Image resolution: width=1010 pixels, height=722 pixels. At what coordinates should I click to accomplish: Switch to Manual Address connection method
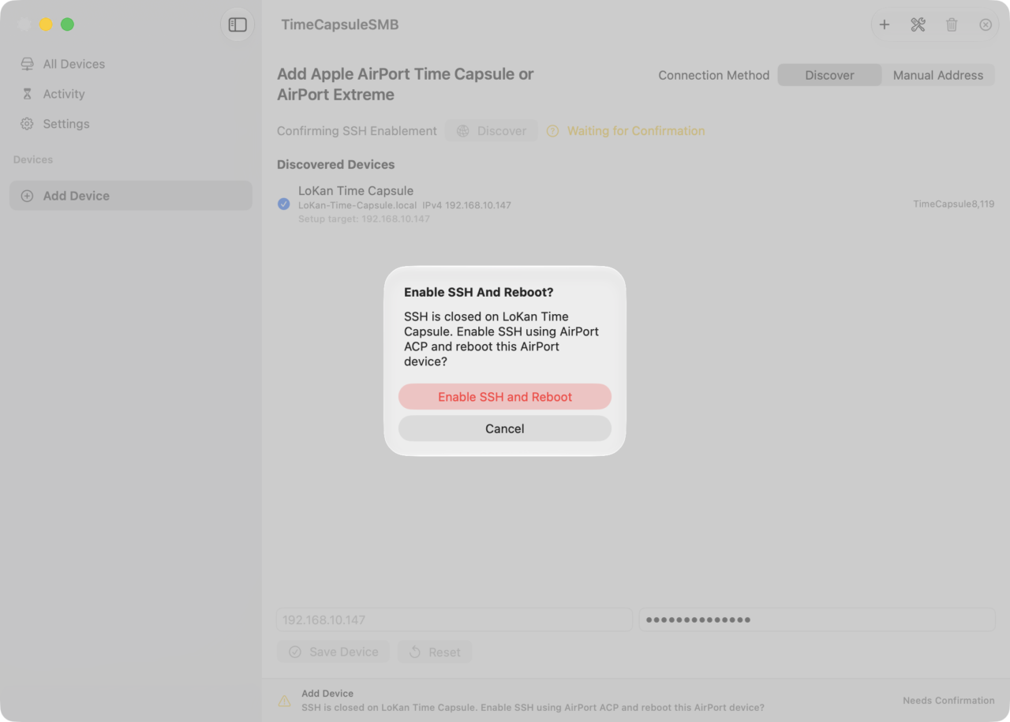pos(938,75)
